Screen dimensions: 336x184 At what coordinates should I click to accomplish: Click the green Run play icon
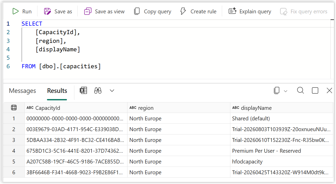(16, 11)
